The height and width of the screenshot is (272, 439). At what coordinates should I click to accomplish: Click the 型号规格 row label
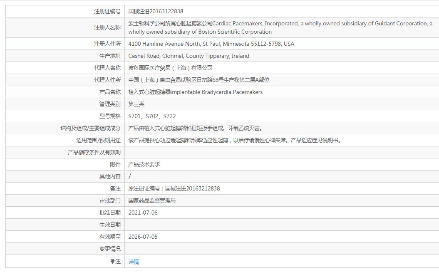click(110, 116)
